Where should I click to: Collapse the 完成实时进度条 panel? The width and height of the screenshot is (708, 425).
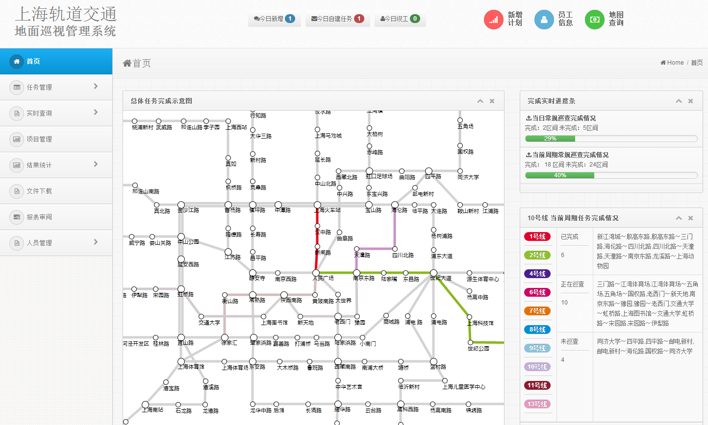[679, 101]
